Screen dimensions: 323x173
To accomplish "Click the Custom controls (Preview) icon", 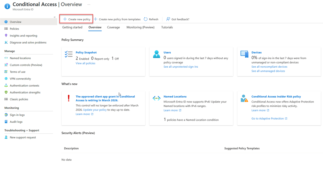I will [6, 65].
